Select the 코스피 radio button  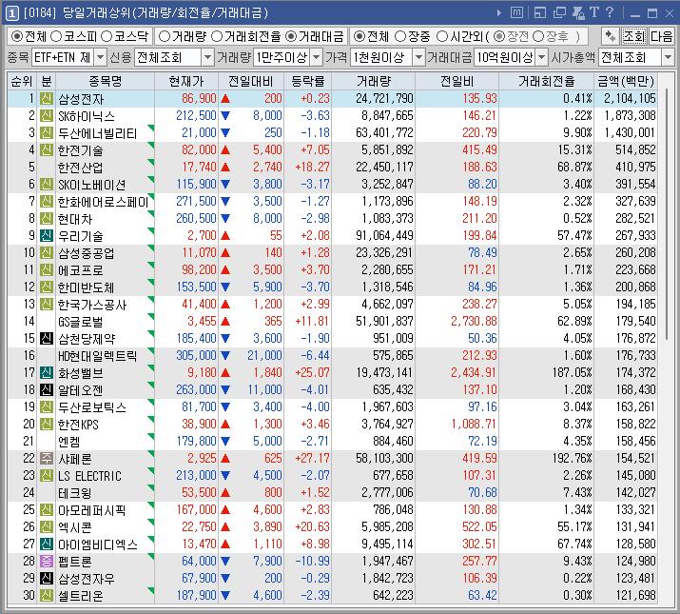[56, 36]
